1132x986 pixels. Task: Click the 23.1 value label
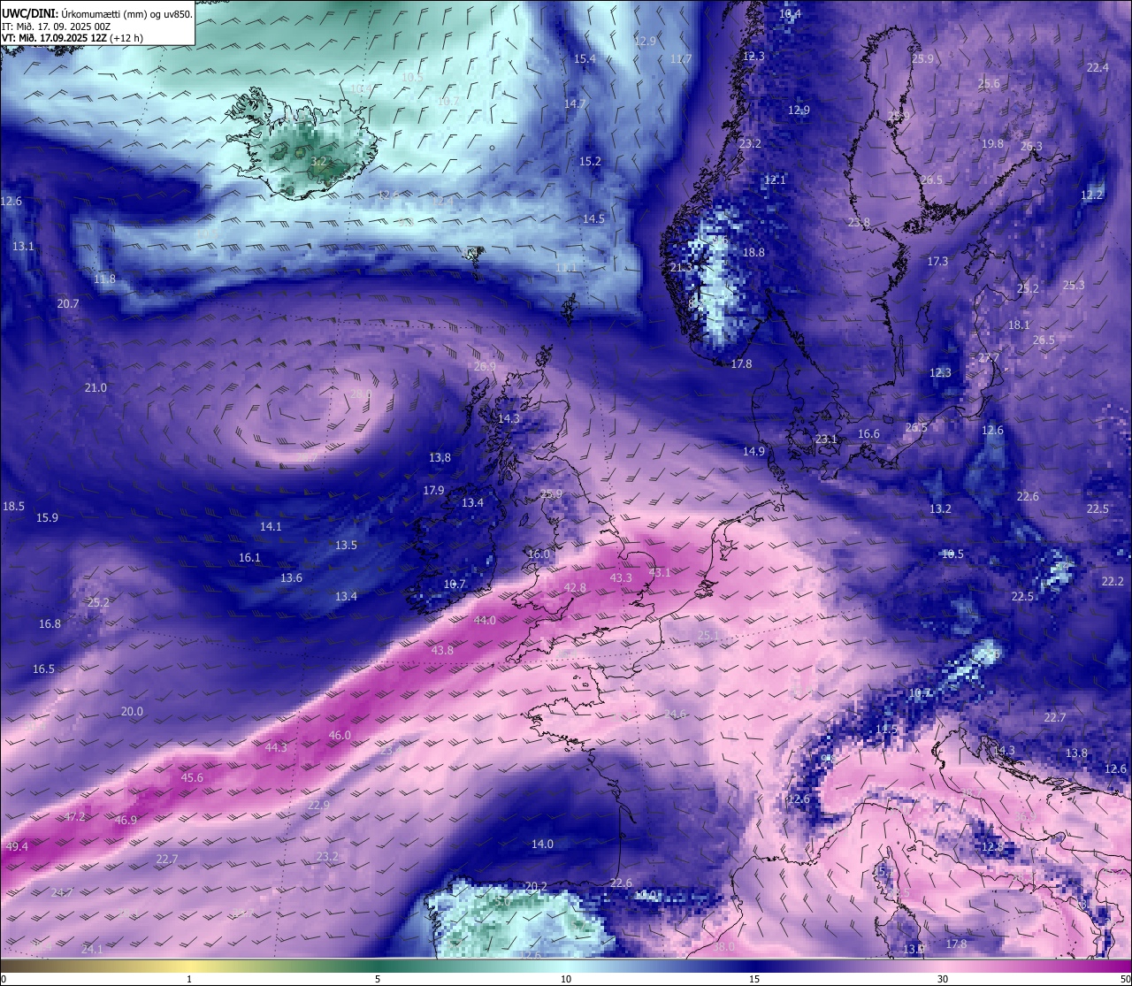826,439
